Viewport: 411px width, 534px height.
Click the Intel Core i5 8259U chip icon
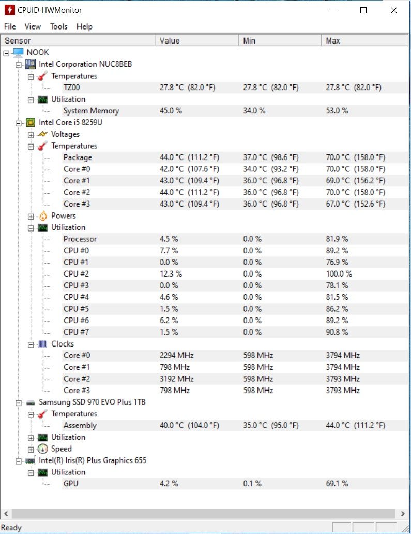[31, 123]
